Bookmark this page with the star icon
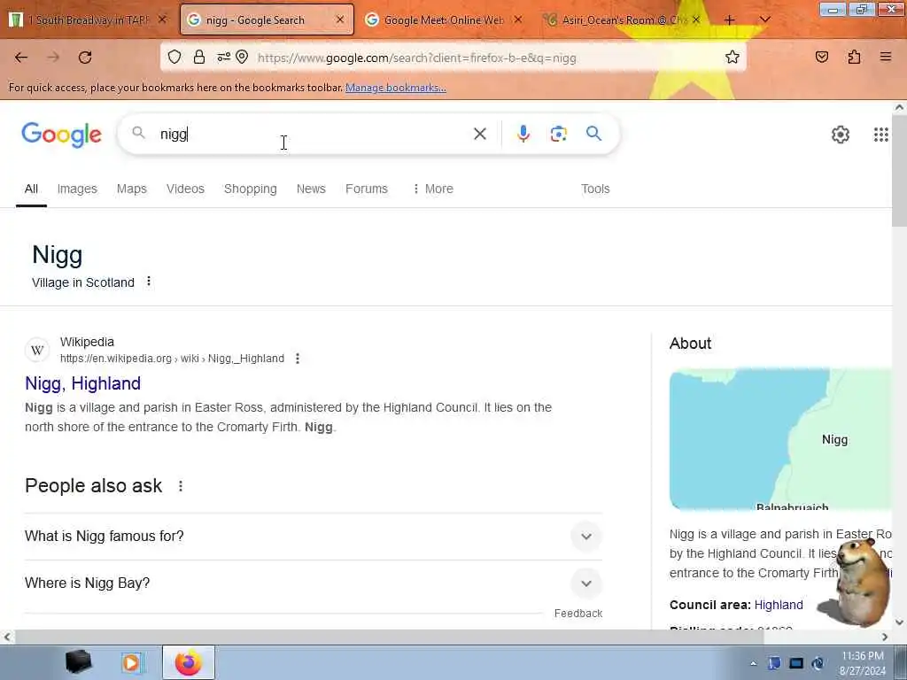This screenshot has height=680, width=907. (733, 57)
